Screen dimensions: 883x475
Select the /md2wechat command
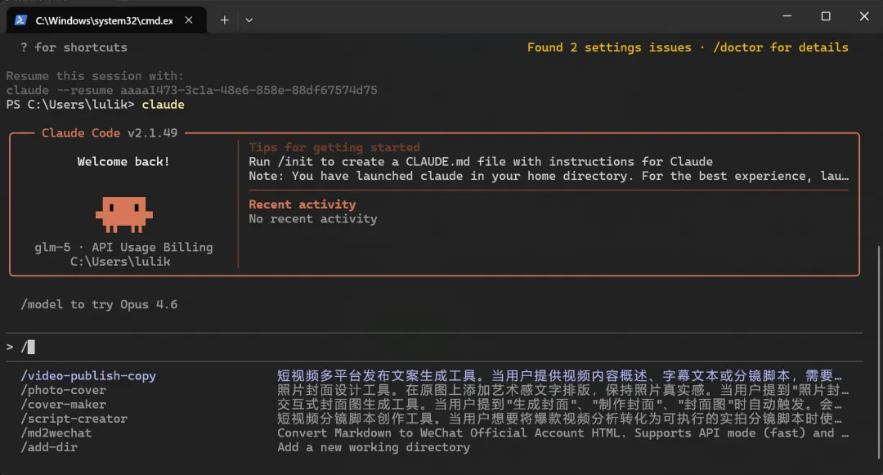coord(56,432)
